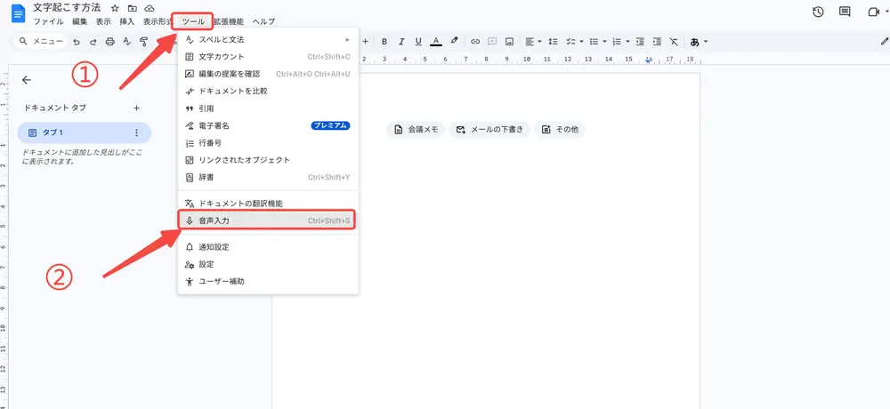Toggle italic formatting
890x409 pixels.
[x=401, y=42]
